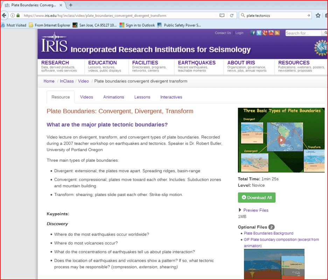Open the site information icon in address bar
This screenshot has height=280, width=328.
[x=13, y=15]
